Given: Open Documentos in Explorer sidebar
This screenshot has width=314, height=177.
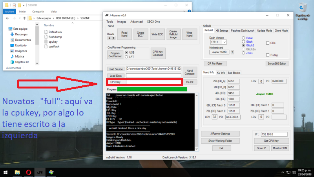Looking at the screenshot, I should tap(23, 40).
